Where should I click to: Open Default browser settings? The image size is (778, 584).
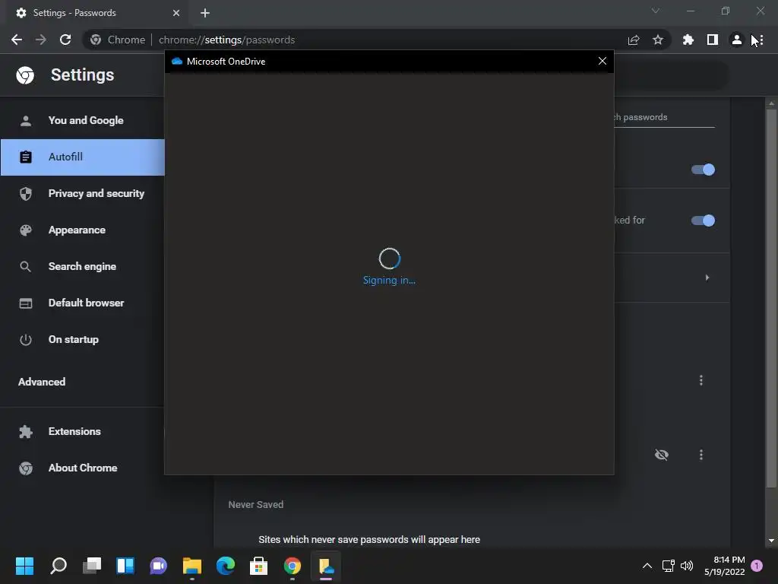pos(82,303)
